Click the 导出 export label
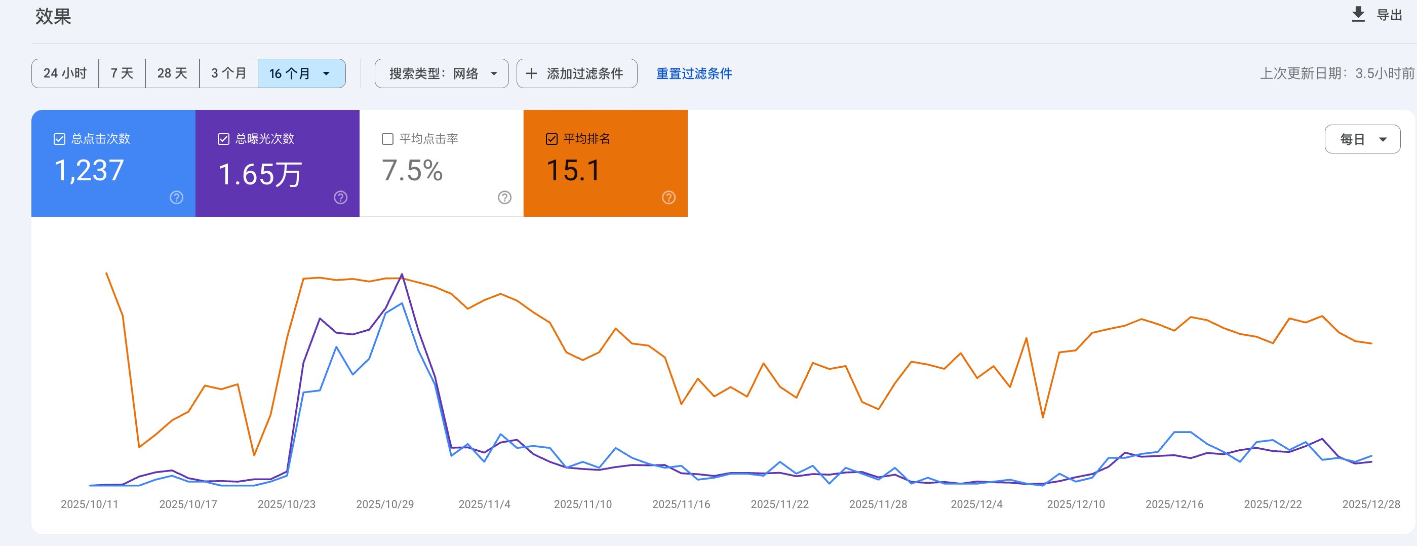 pos(1389,15)
